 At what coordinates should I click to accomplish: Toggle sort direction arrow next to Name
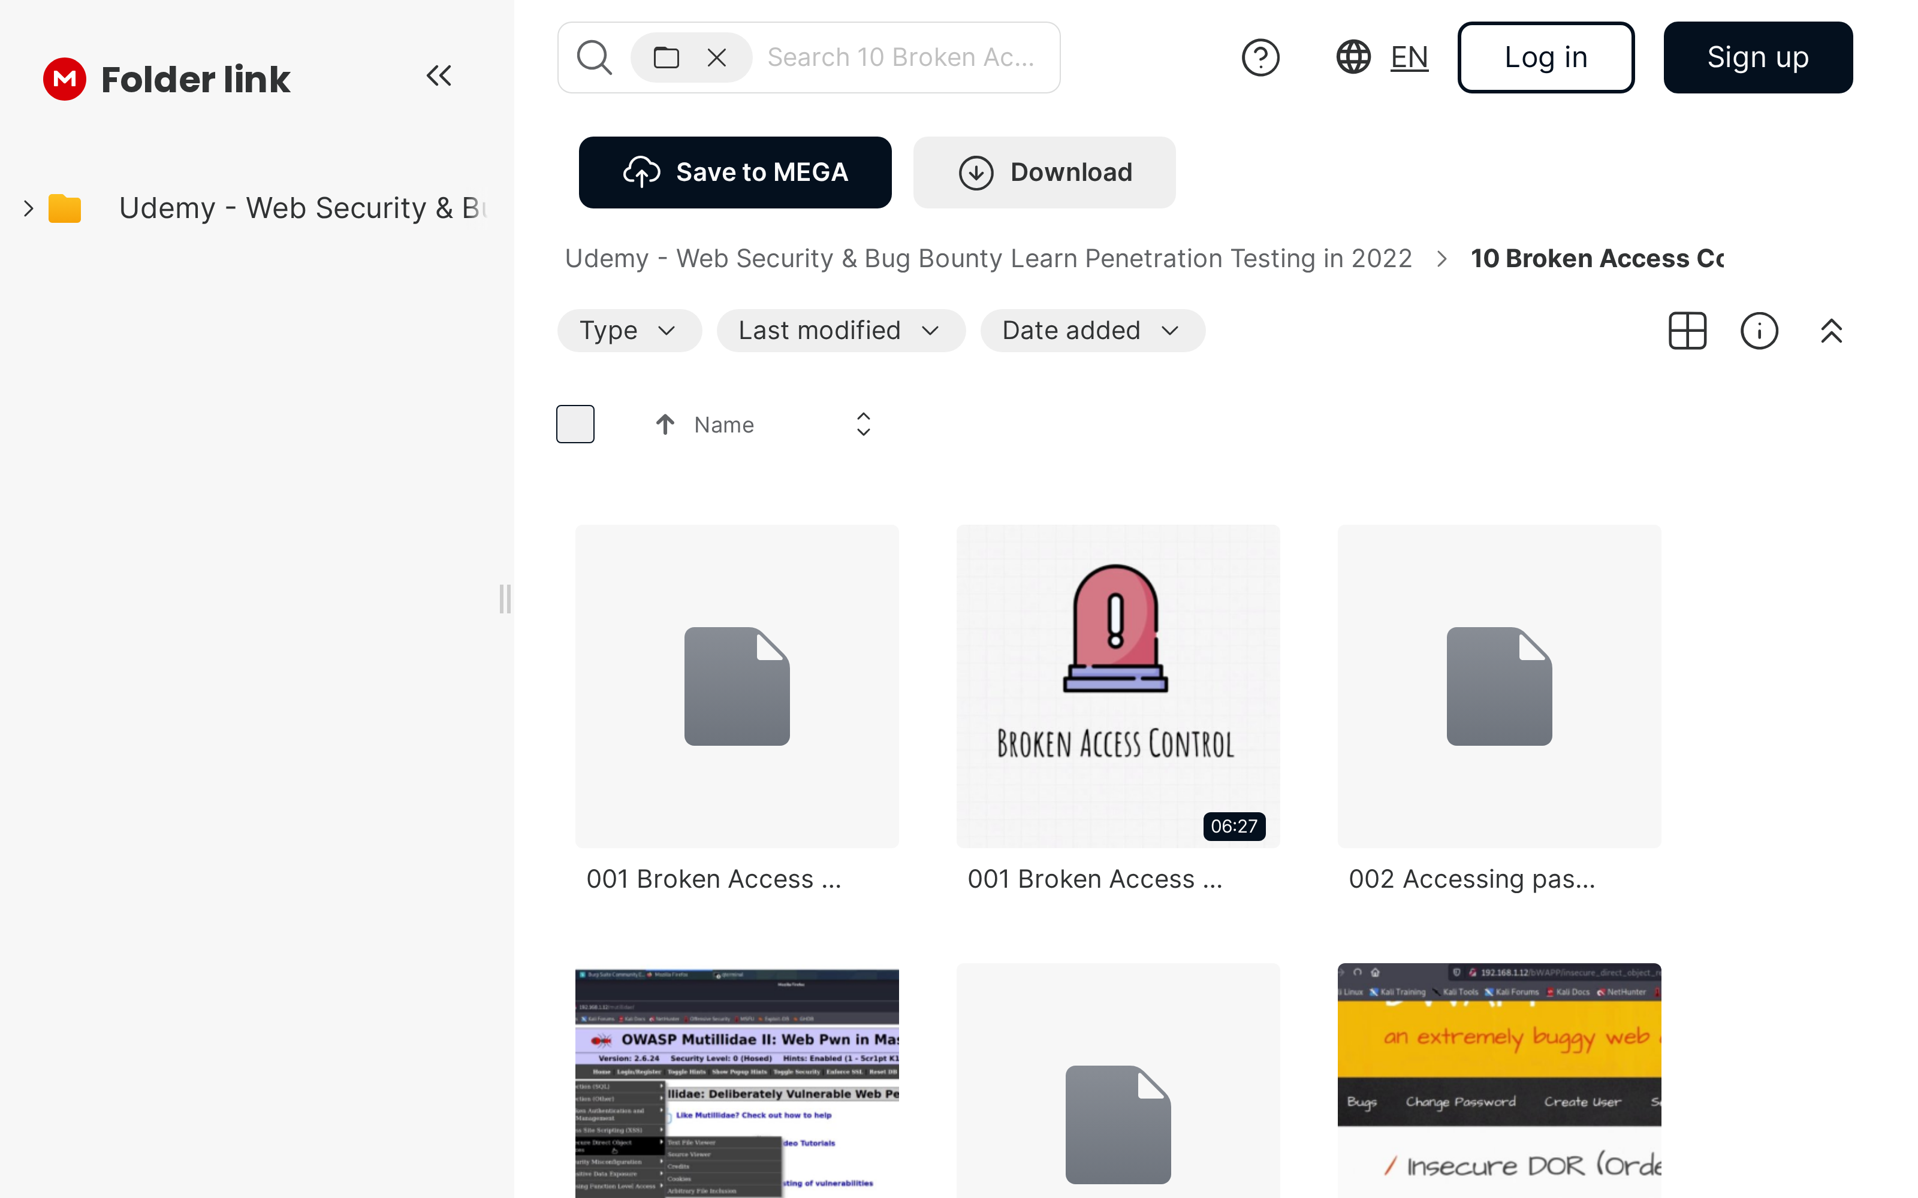click(665, 425)
